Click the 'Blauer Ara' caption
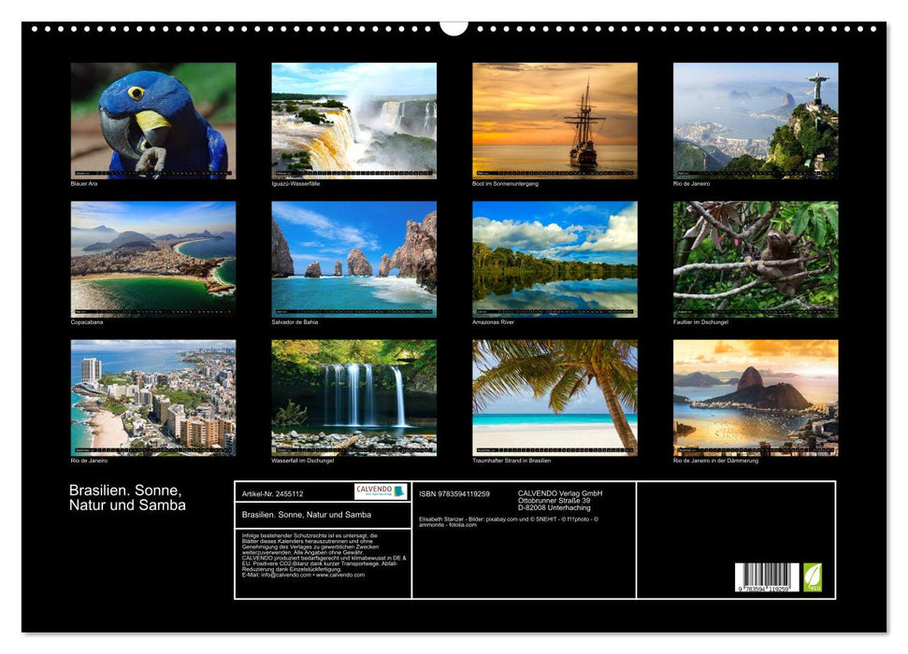 84,183
